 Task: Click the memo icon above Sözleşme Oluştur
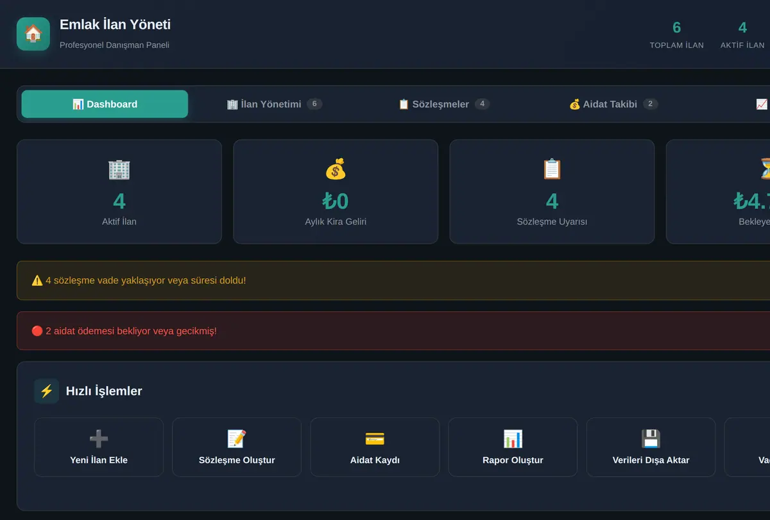pos(237,439)
